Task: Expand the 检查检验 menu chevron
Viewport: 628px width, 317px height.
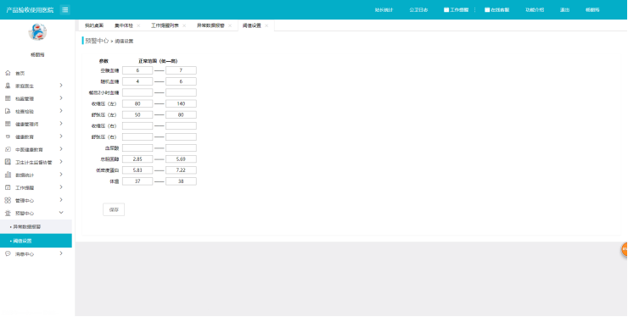Action: pyautogui.click(x=61, y=111)
